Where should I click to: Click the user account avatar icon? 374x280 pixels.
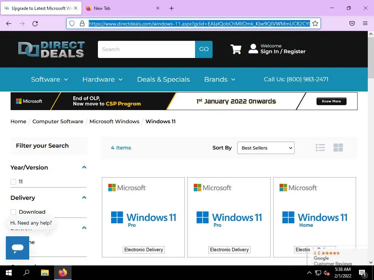[x=253, y=49]
